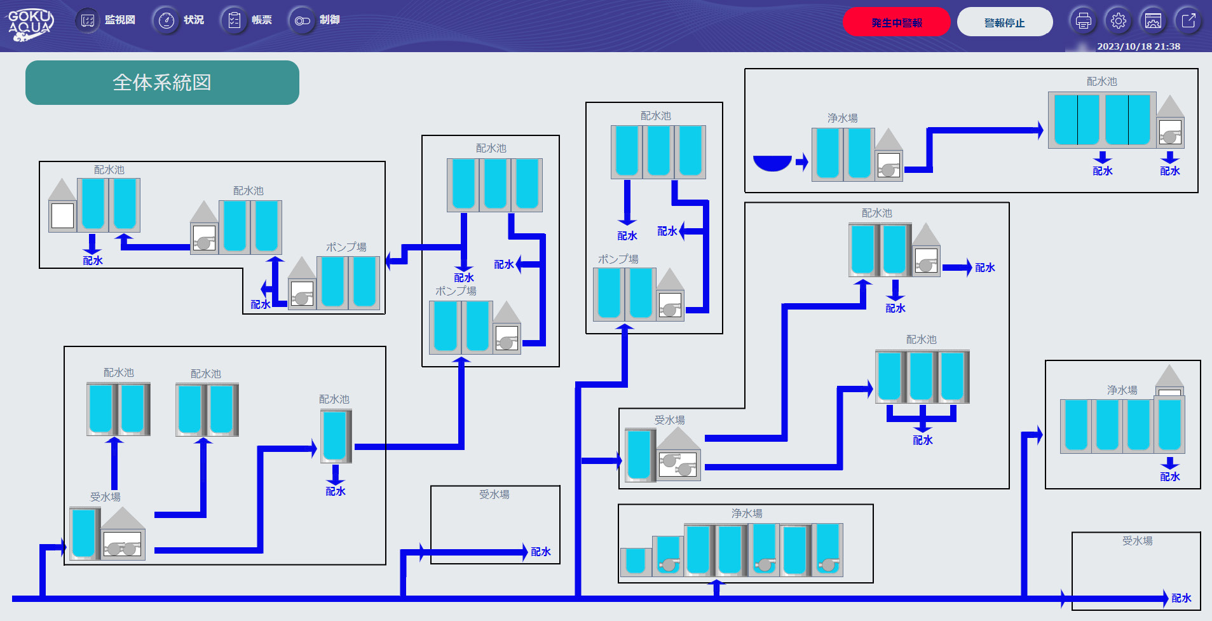Click the GOKU AQUA logo
Image resolution: width=1212 pixels, height=621 pixels.
(x=30, y=24)
